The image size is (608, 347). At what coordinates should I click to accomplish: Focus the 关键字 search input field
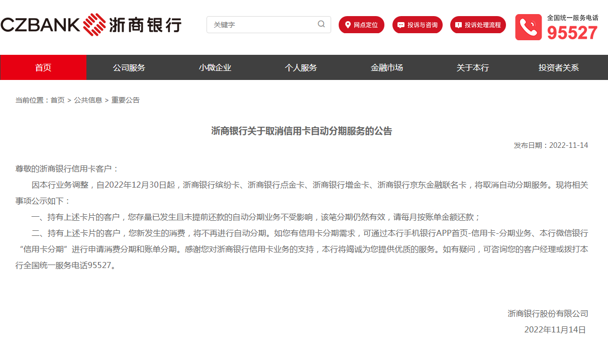point(268,25)
